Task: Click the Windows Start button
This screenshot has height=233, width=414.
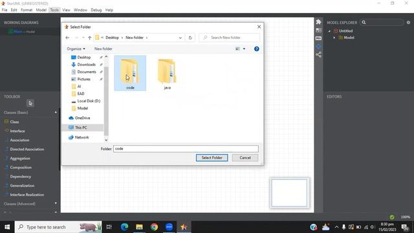Action: point(7,227)
